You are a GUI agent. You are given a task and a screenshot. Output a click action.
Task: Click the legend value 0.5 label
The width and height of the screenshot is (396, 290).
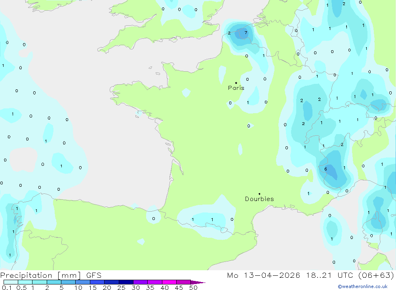(22, 288)
